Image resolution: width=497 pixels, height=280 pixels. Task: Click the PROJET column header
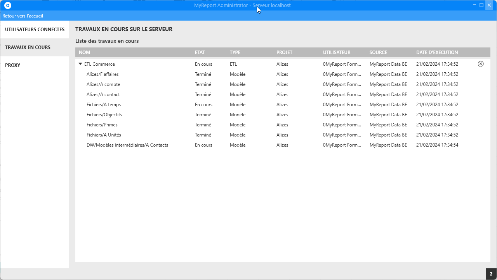(284, 52)
